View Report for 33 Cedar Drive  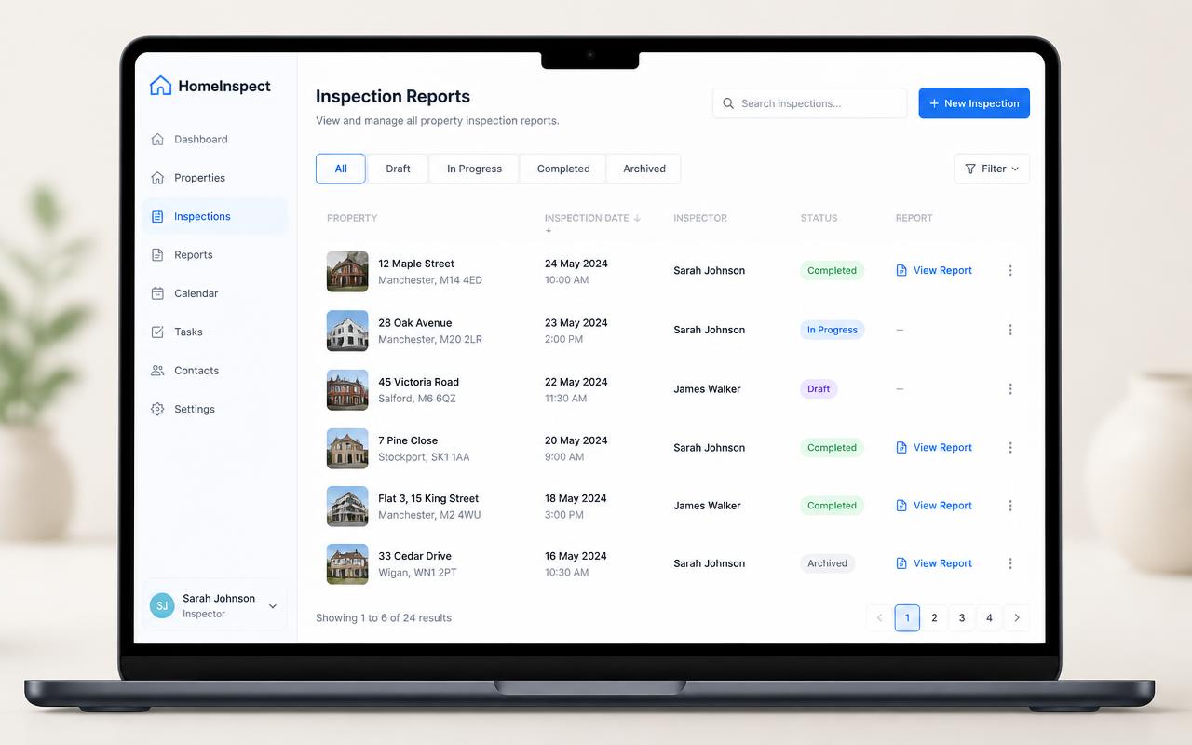click(x=934, y=563)
